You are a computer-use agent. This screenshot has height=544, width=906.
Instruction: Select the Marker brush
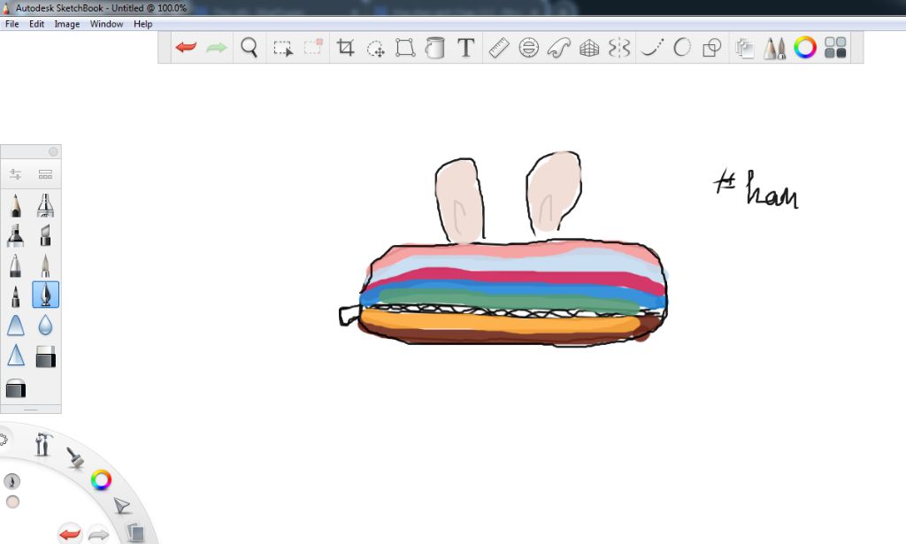point(16,235)
